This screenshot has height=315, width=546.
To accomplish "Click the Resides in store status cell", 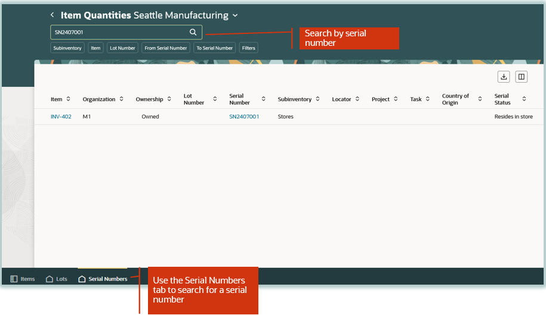I will [514, 117].
